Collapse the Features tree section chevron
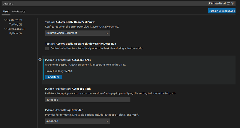 [x=6, y=20]
